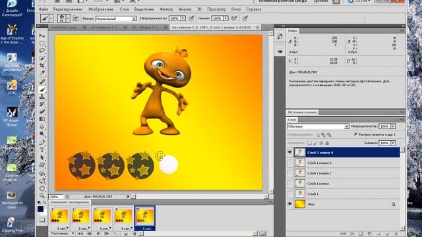Select the Healing Brush tool
Screen dimensions: 422x237
[x=42, y=82]
